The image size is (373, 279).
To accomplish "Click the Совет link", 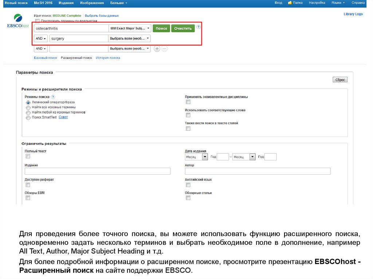I will pyautogui.click(x=63, y=117).
